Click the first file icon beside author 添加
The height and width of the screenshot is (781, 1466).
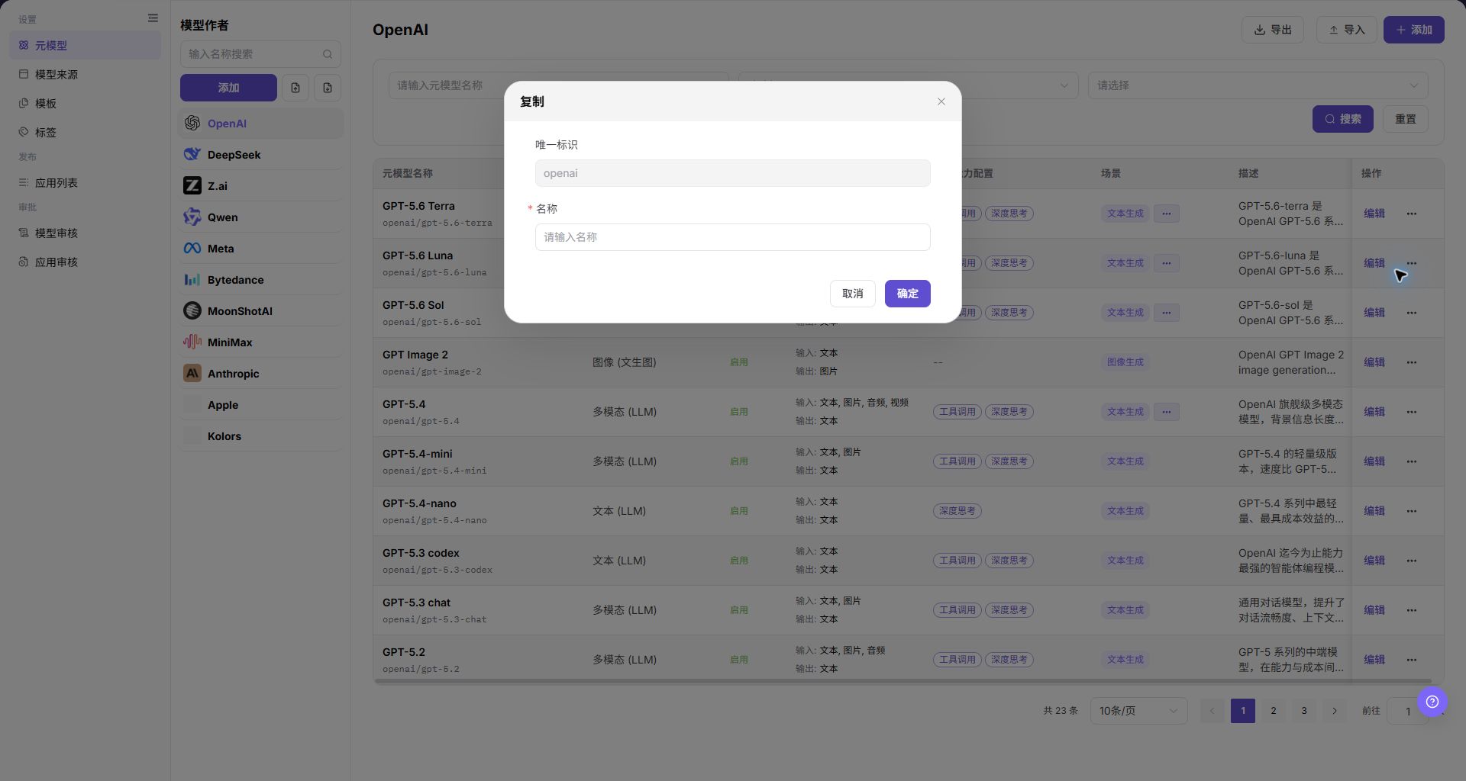(295, 88)
